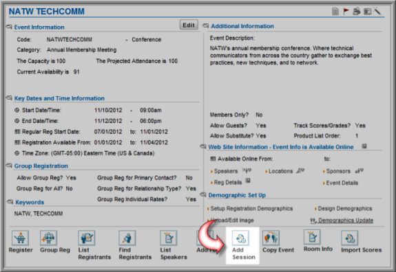Click 'The Capacity is 100' text
Image resolution: width=396 pixels, height=272 pixels.
[41, 61]
